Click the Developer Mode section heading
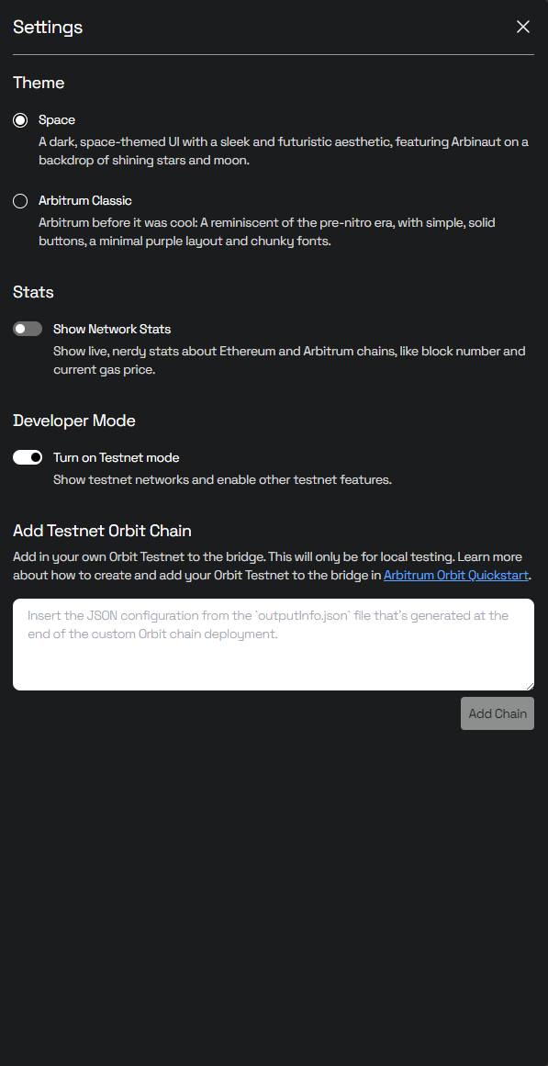This screenshot has height=1066, width=548. tap(74, 421)
